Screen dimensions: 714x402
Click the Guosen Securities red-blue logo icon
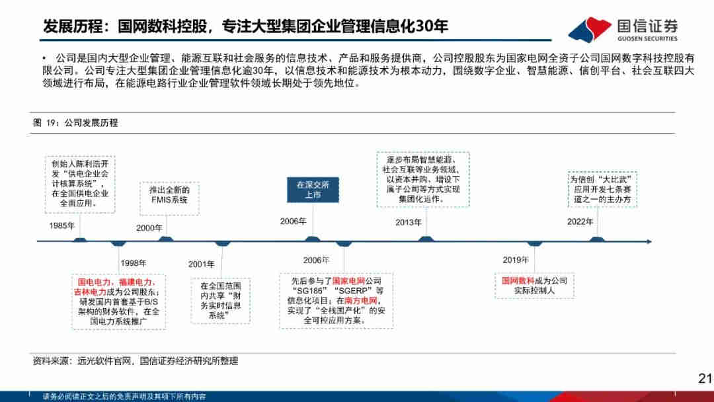pos(589,29)
